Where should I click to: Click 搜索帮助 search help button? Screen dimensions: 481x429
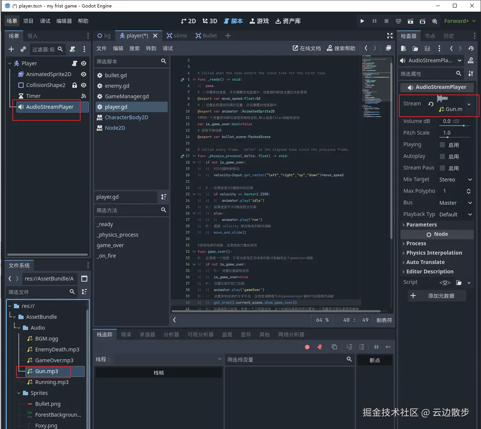(x=341, y=48)
